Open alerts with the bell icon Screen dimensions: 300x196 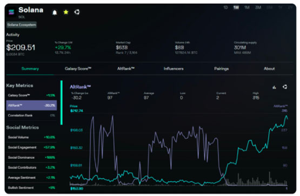(55, 12)
